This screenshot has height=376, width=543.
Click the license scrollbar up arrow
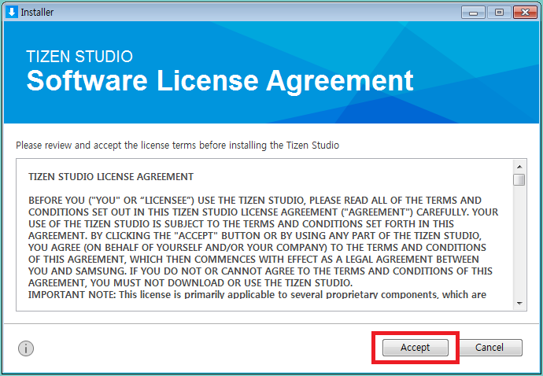[x=519, y=167]
